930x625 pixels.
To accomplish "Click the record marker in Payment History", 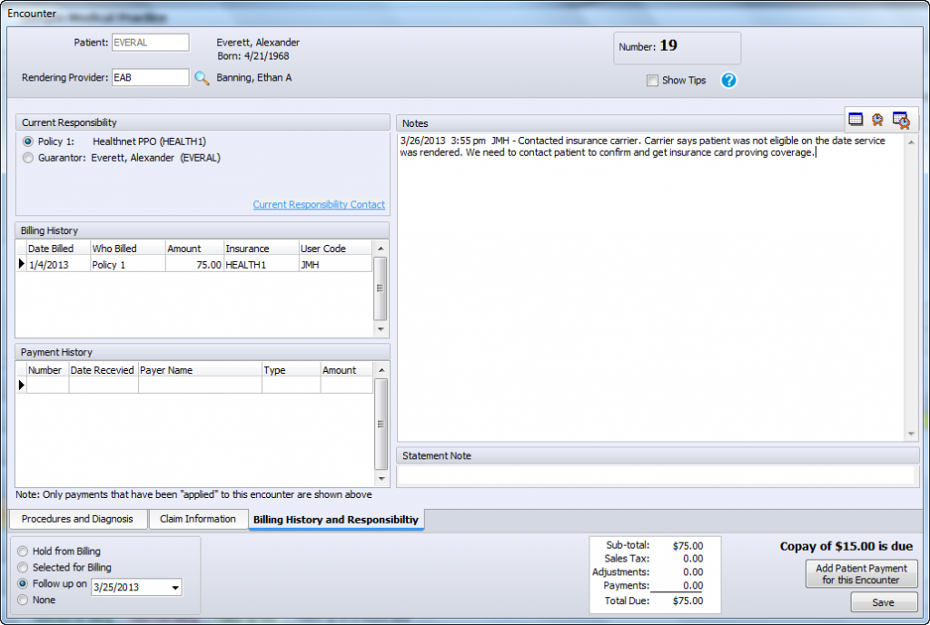I will point(20,386).
